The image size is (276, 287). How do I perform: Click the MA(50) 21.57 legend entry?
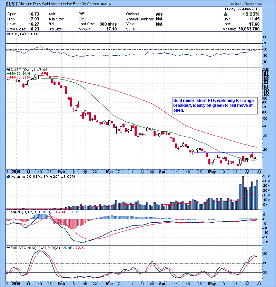(19, 77)
